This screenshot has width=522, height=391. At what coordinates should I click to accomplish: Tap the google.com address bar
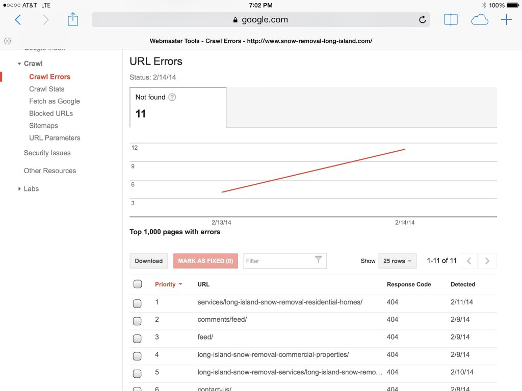pyautogui.click(x=260, y=20)
